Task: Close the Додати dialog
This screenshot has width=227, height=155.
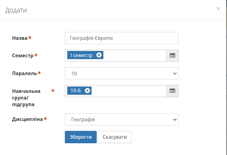Action: (218, 9)
